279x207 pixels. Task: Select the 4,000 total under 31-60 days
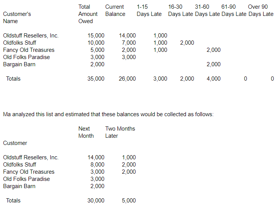[214, 79]
